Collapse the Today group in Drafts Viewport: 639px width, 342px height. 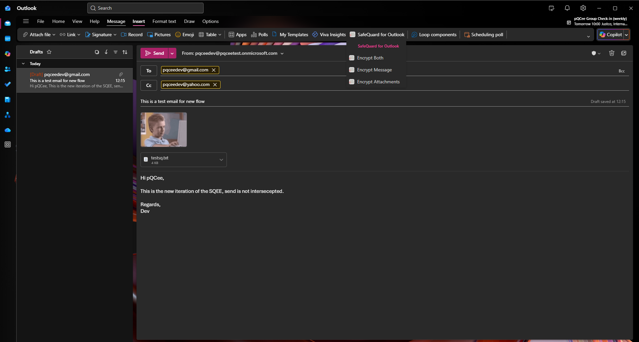point(23,63)
